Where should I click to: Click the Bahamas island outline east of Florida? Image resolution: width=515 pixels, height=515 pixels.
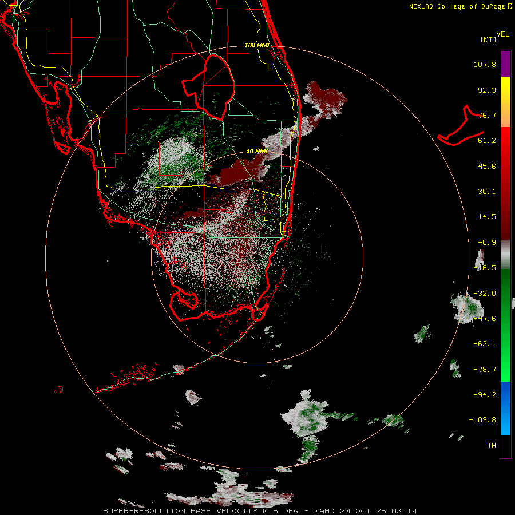[461, 126]
